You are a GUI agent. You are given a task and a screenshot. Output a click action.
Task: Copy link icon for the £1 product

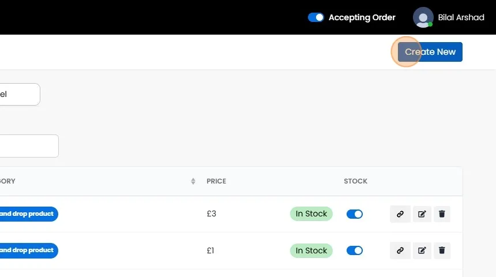[x=400, y=250]
